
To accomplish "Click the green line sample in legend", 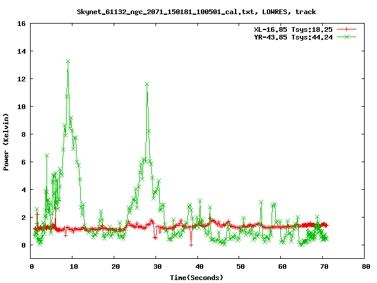I will click(x=348, y=37).
